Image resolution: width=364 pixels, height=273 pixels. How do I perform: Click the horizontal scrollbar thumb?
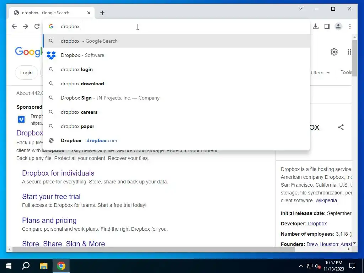(154, 250)
